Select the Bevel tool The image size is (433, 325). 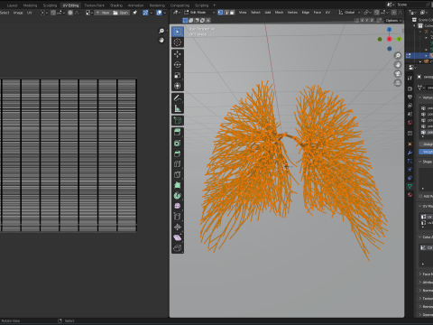pos(178,153)
